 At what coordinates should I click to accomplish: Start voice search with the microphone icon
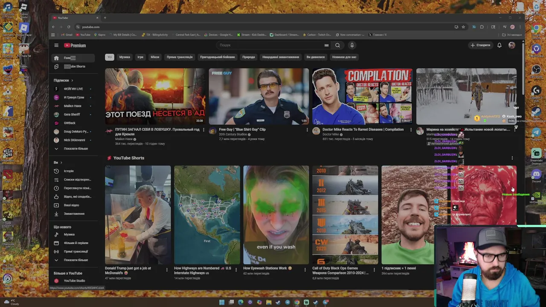point(352,45)
